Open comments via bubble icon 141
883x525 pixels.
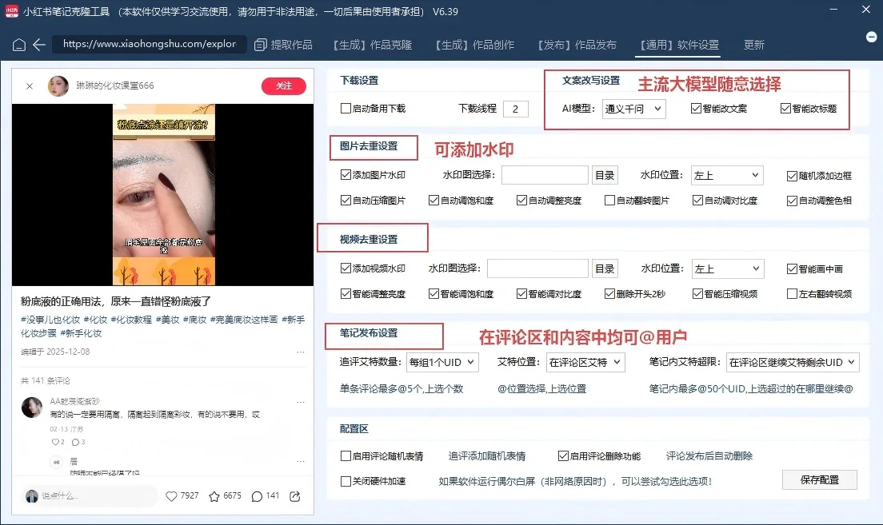tap(257, 495)
